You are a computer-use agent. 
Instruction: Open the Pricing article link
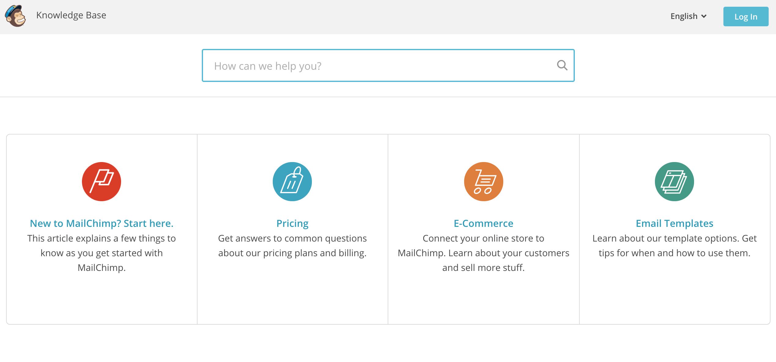tap(292, 223)
